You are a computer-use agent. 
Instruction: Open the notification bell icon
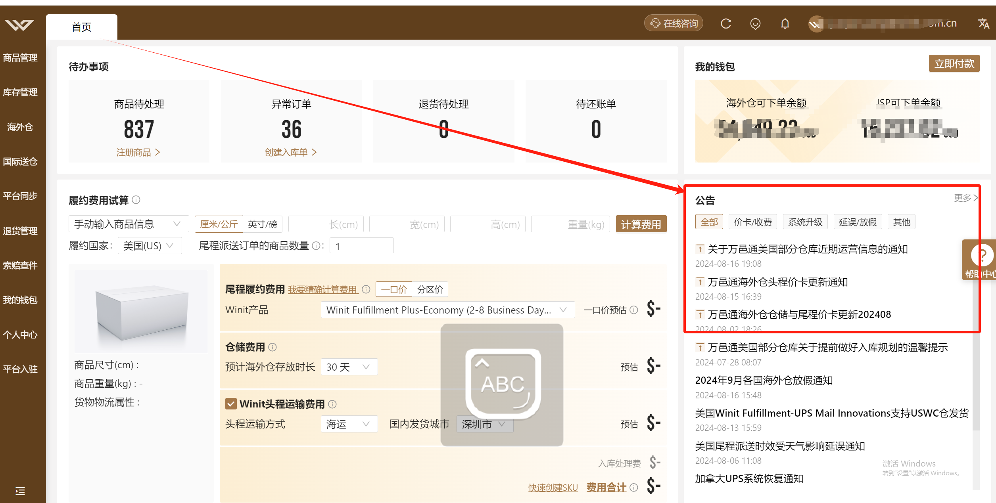click(x=785, y=24)
